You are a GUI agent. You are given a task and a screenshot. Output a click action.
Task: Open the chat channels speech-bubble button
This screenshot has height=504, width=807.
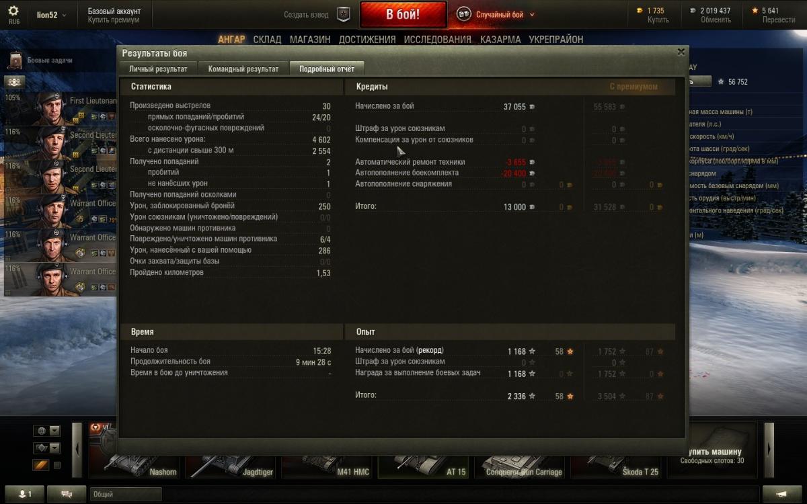[x=67, y=494]
